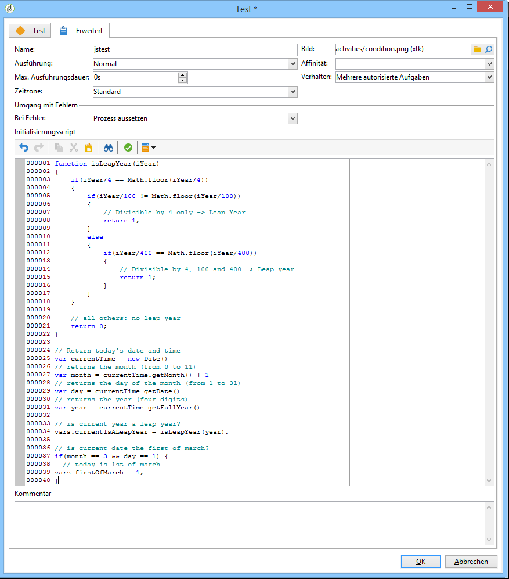Click the script editor scrollbar down arrow

tap(489, 480)
